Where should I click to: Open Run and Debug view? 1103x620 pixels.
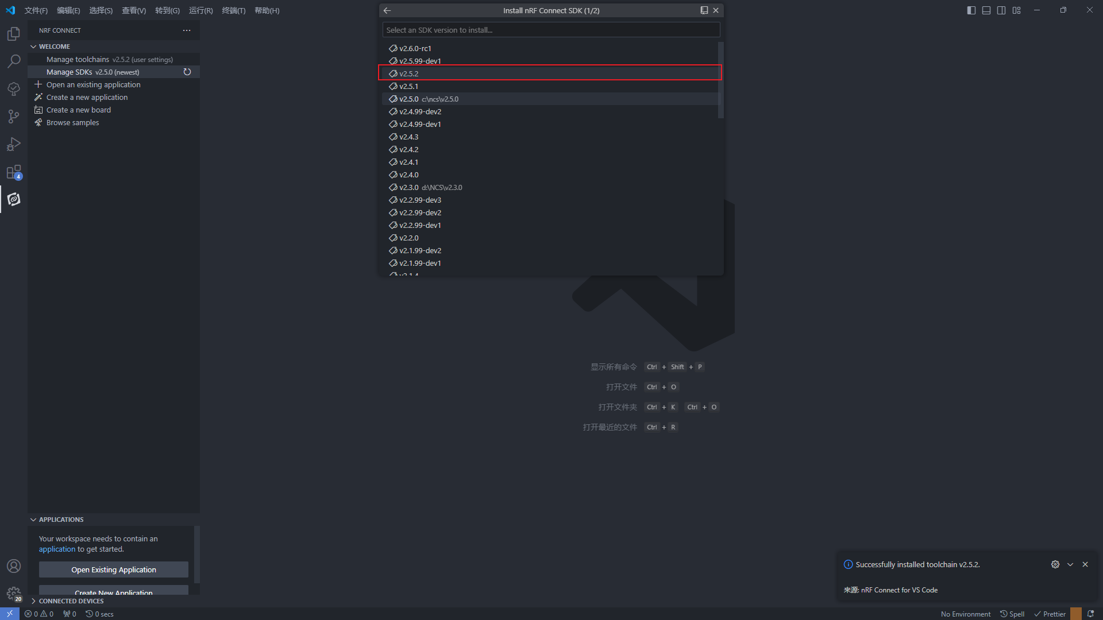click(x=14, y=144)
